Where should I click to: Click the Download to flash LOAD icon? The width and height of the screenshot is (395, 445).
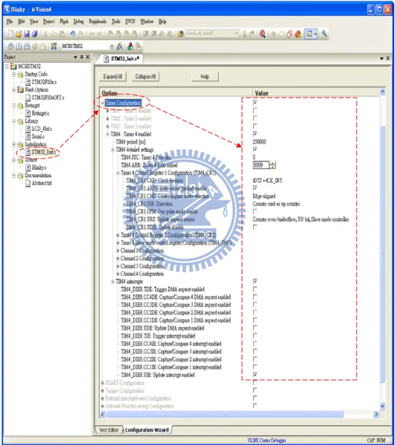tap(54, 46)
